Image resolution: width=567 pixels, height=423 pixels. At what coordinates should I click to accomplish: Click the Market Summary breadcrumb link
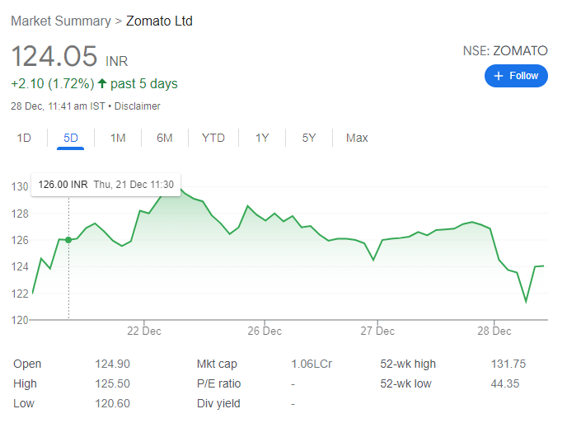tap(61, 21)
